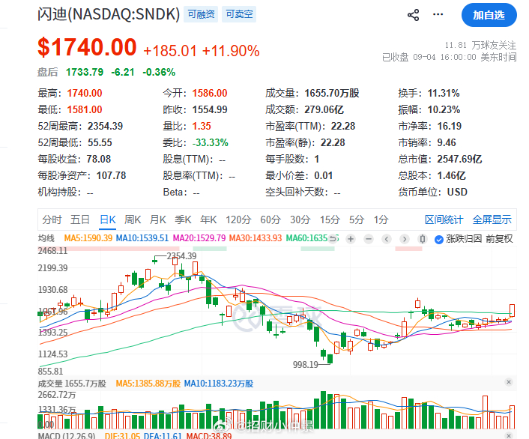Image resolution: width=529 pixels, height=439 pixels.
Task: Click the 盘后 1733.79 after-hours price
Action: pyautogui.click(x=85, y=72)
